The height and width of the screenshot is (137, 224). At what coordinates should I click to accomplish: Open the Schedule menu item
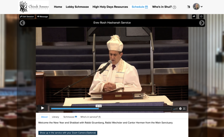click(140, 7)
